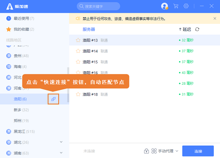Click the speaker announcement icon
Screen dimensions: 220x158
click(x=78, y=19)
